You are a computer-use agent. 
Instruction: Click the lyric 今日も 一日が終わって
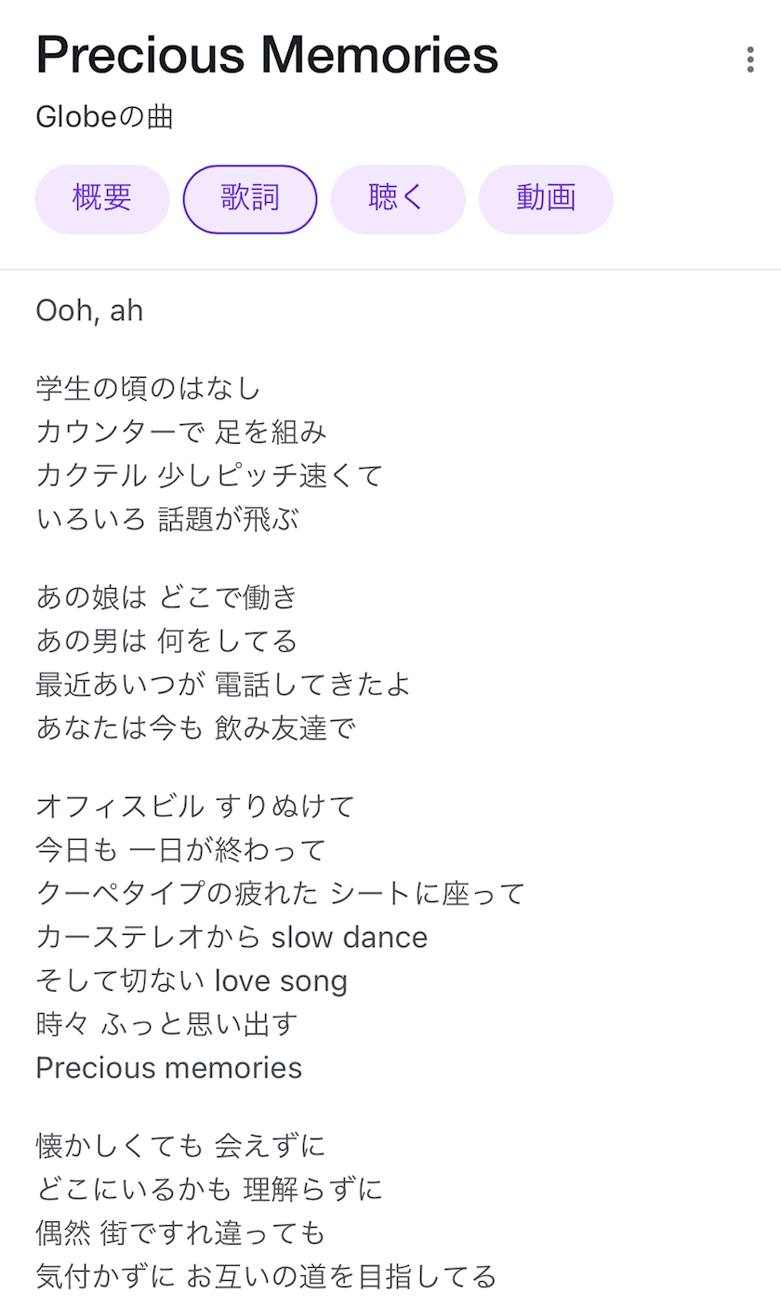(x=181, y=849)
